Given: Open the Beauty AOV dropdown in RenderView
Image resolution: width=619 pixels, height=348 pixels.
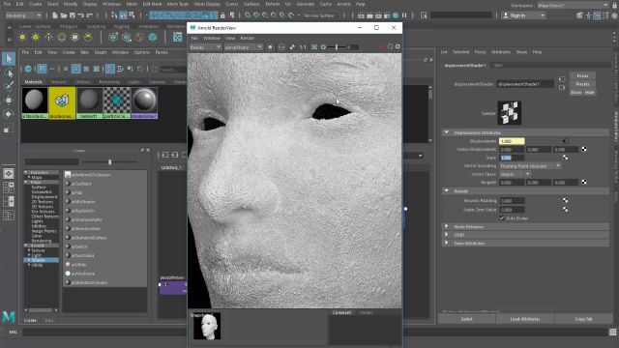Looking at the screenshot, I should tap(205, 47).
